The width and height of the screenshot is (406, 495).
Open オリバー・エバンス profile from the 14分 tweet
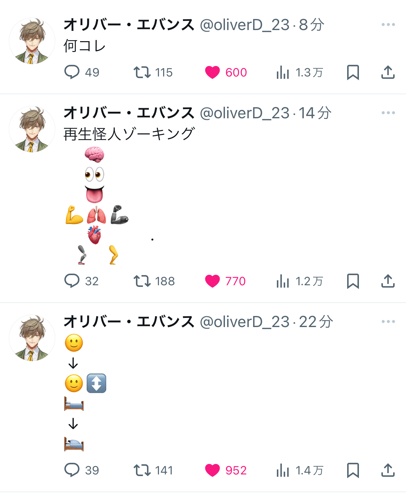tap(129, 113)
